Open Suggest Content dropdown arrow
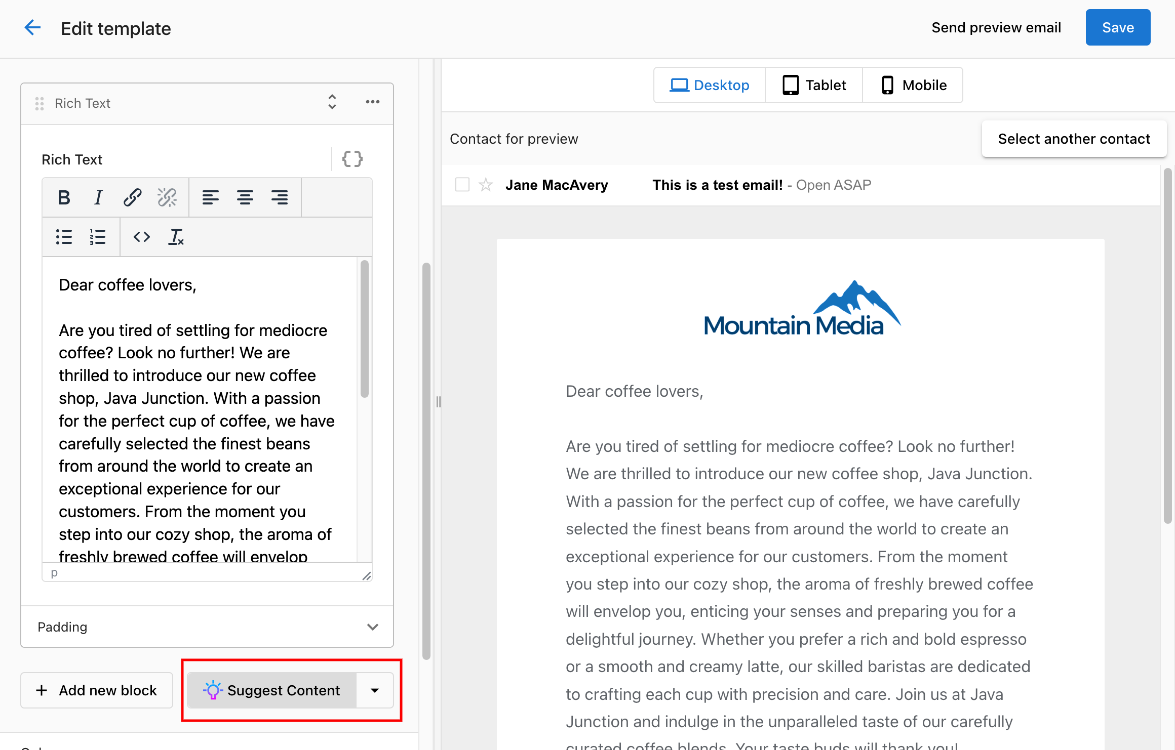 coord(375,690)
